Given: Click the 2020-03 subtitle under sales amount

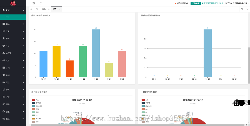Looking at the screenshot, I should click(82, 103).
